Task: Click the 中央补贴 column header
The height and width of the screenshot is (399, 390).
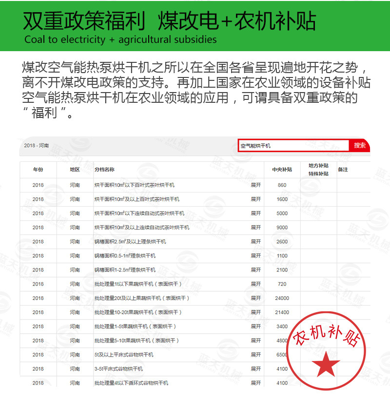Action: pos(282,170)
